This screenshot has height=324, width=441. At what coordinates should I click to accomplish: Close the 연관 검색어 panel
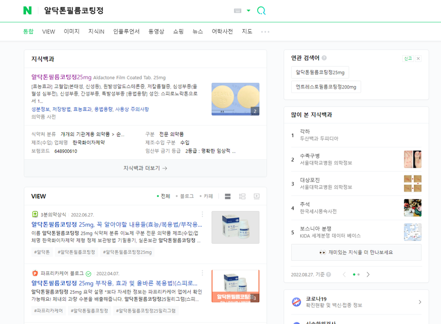418,59
